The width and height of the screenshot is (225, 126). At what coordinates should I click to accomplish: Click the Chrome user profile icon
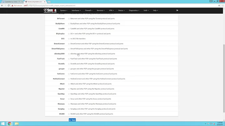pos(211,1)
